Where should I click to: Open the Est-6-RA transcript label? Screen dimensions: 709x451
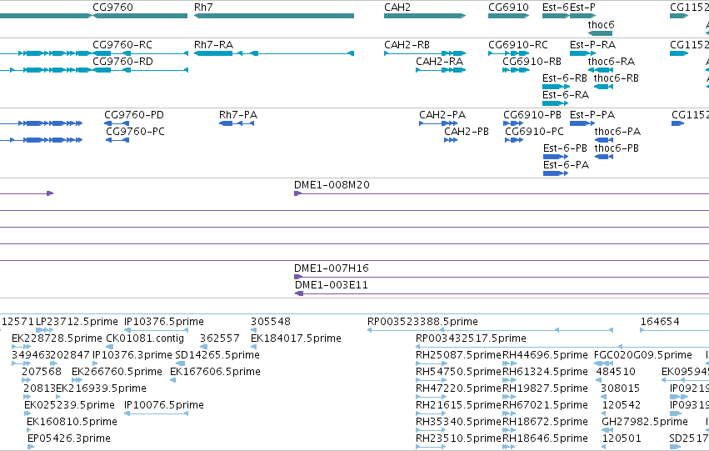(566, 95)
